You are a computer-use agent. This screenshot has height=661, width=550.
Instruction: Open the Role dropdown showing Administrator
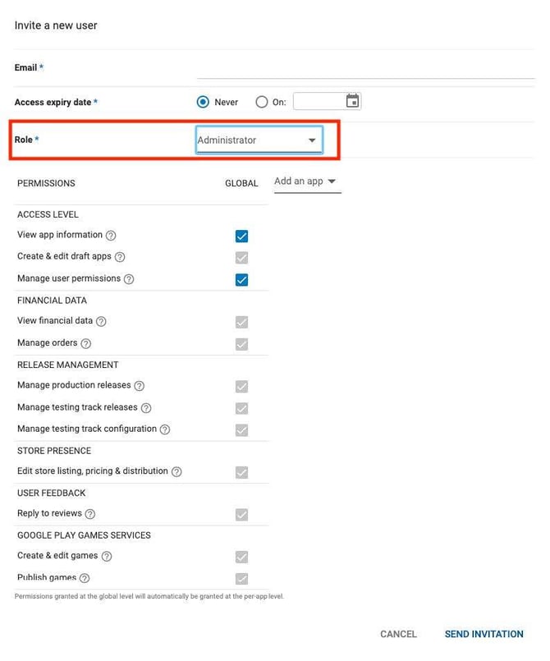pos(259,140)
